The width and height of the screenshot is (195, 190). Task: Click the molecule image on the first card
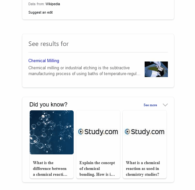pos(52,132)
